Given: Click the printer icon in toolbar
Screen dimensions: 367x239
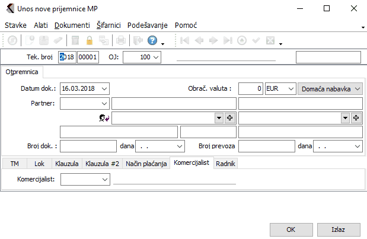Looking at the screenshot, I should [120, 41].
